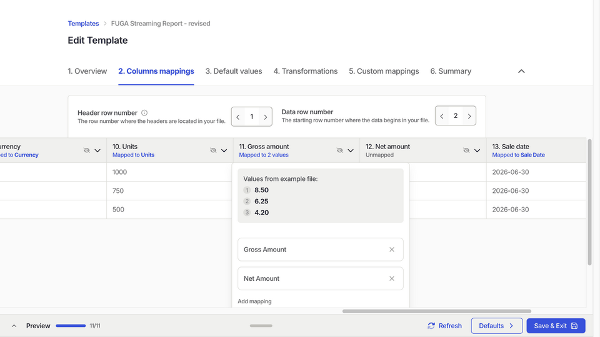Remove the Gross Amount mapping
Screen dimensions: 600x337
tap(392, 250)
